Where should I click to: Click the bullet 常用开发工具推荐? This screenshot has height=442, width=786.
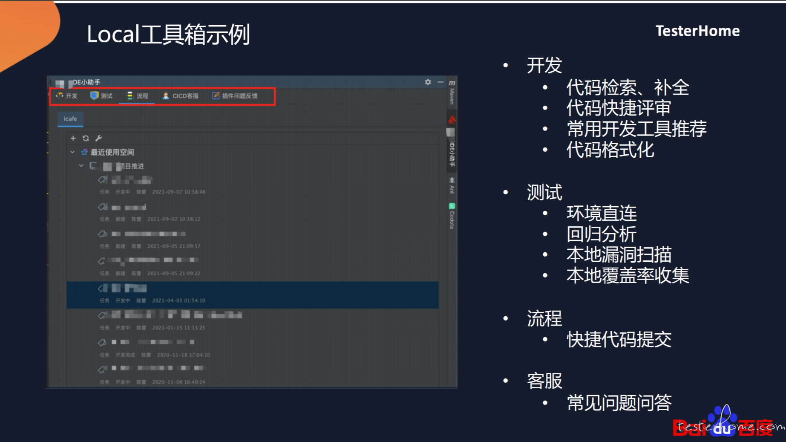(x=636, y=129)
